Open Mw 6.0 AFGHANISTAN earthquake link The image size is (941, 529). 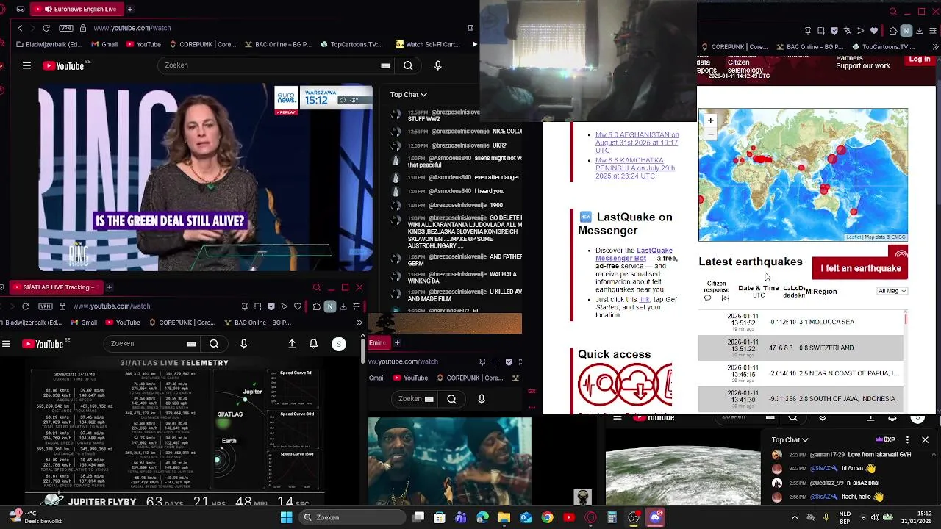pyautogui.click(x=637, y=142)
